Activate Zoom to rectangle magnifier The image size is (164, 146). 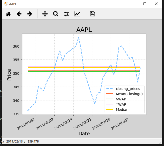coord(56,14)
